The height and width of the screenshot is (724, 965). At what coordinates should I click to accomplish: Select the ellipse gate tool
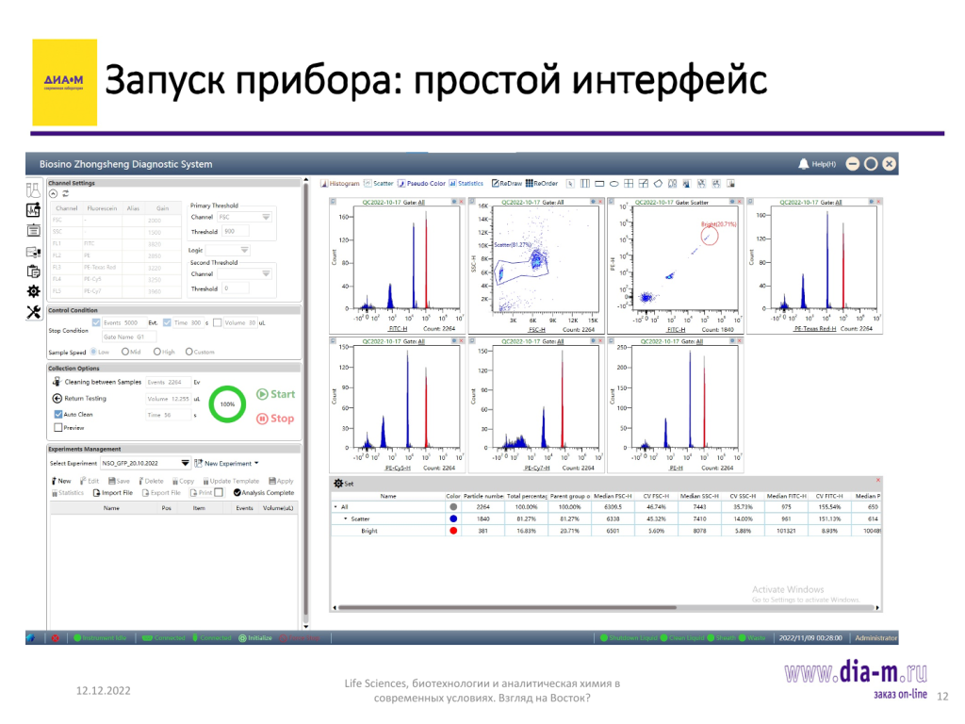(613, 183)
